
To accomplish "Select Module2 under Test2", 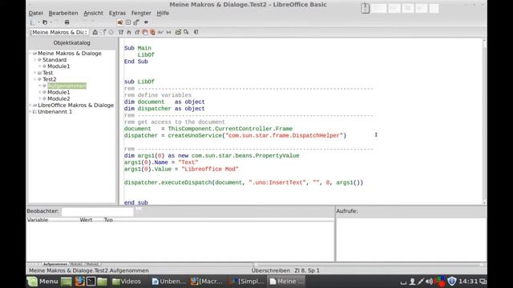I will [x=59, y=98].
